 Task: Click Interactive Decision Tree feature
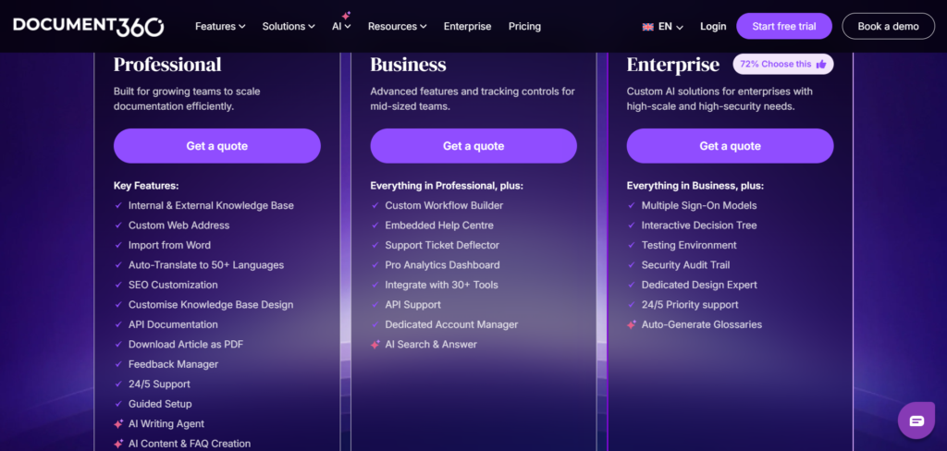pyautogui.click(x=699, y=225)
